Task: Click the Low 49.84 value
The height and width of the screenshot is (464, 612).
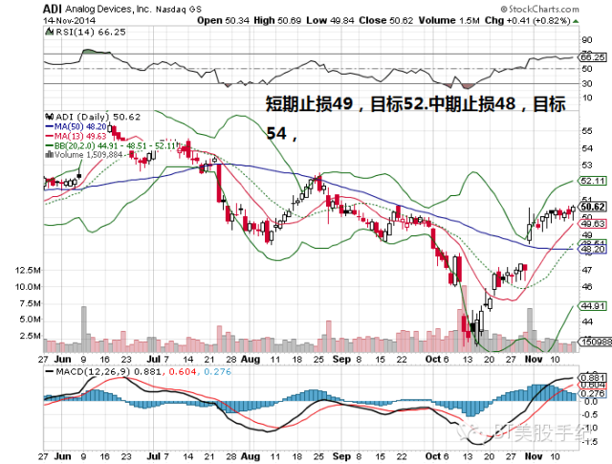Action: point(330,20)
